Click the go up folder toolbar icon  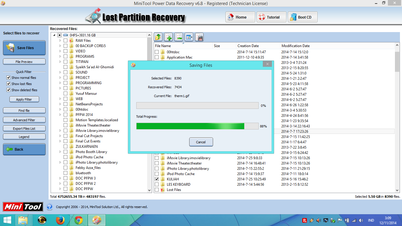158,37
